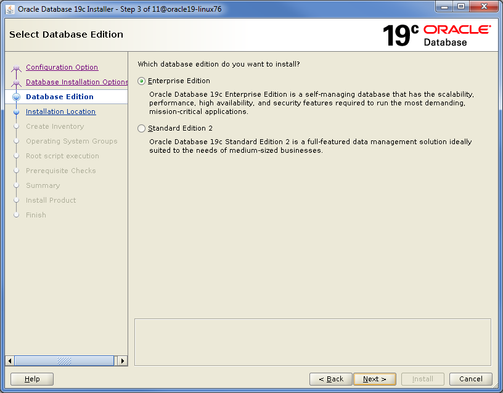Viewport: 503px width, 393px height.
Task: Click the right scroll arrow below the sidebar
Action: point(123,361)
